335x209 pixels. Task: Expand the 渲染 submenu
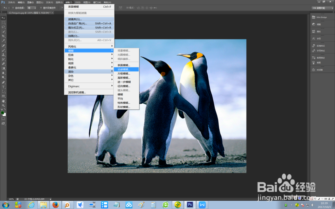[89, 72]
